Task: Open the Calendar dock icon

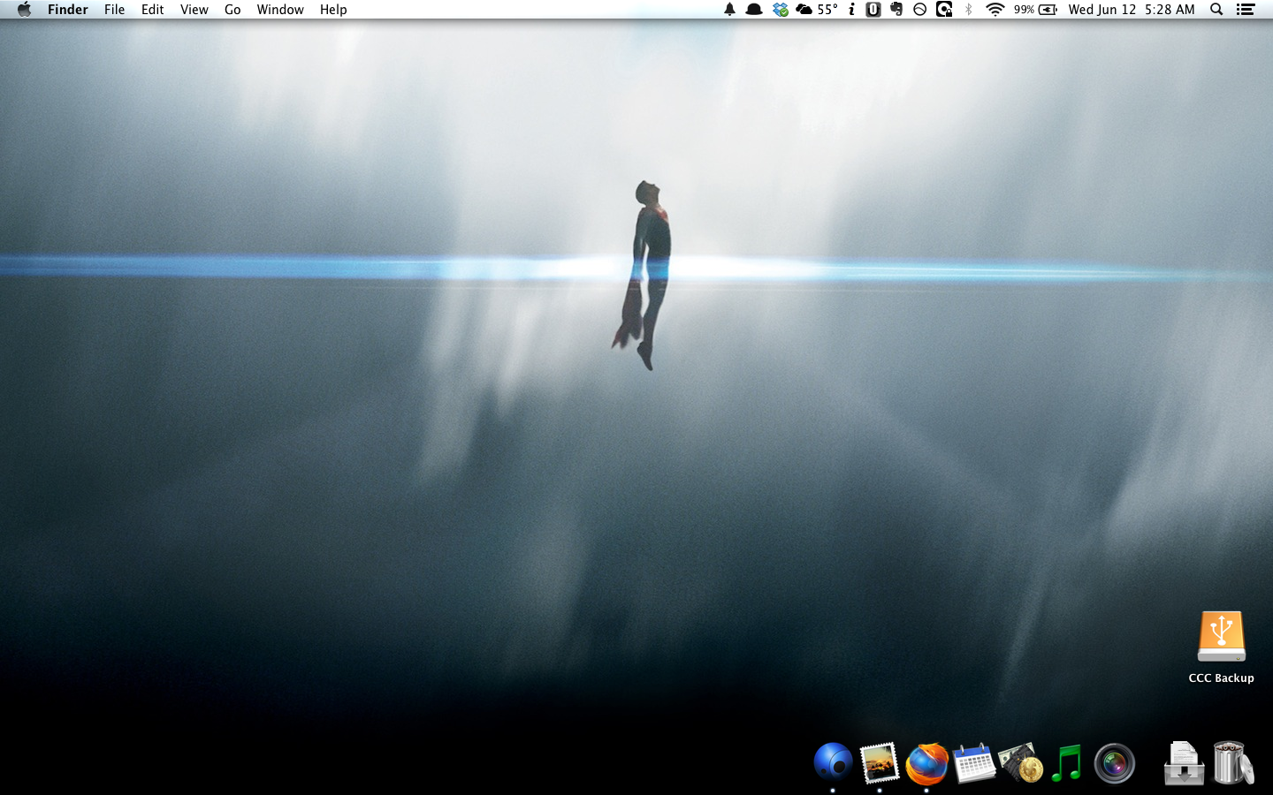Action: [974, 763]
